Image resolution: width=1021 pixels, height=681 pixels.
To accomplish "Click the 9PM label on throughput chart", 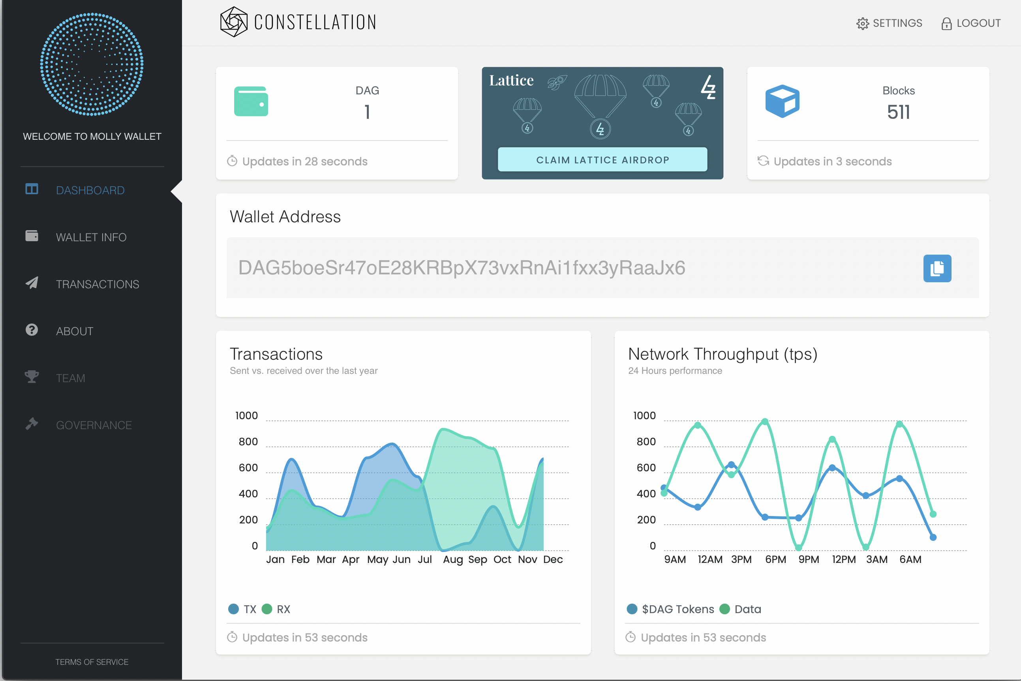I will click(x=809, y=559).
